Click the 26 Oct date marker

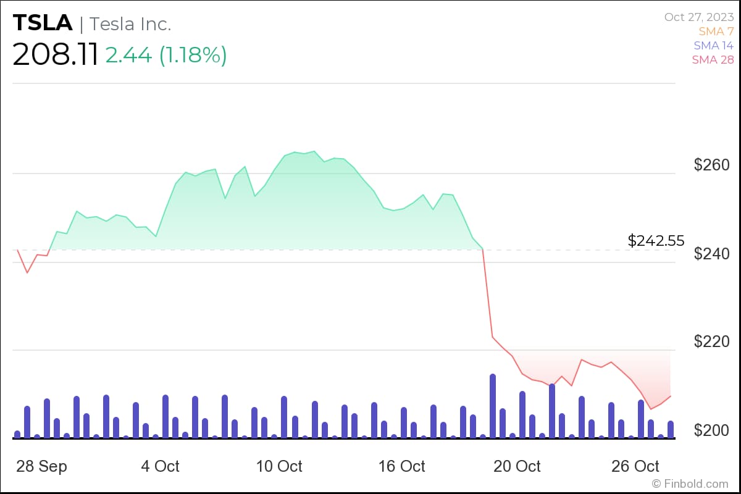pos(636,466)
